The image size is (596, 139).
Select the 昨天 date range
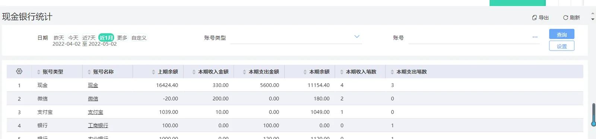pyautogui.click(x=59, y=38)
